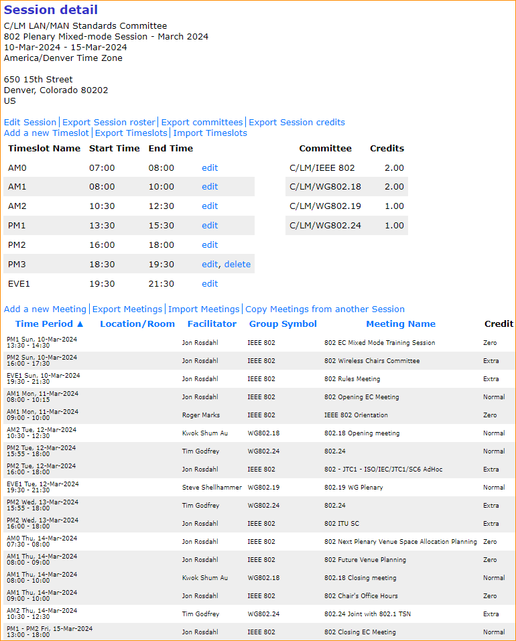Open the Export Timeslots link
Viewport: 516px width, 641px height.
pyautogui.click(x=131, y=133)
